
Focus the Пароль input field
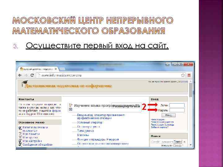pos(177,110)
